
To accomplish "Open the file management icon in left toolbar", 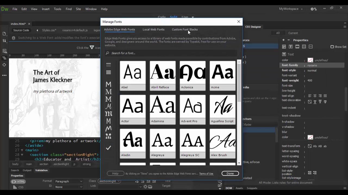I will click(x=4, y=41).
